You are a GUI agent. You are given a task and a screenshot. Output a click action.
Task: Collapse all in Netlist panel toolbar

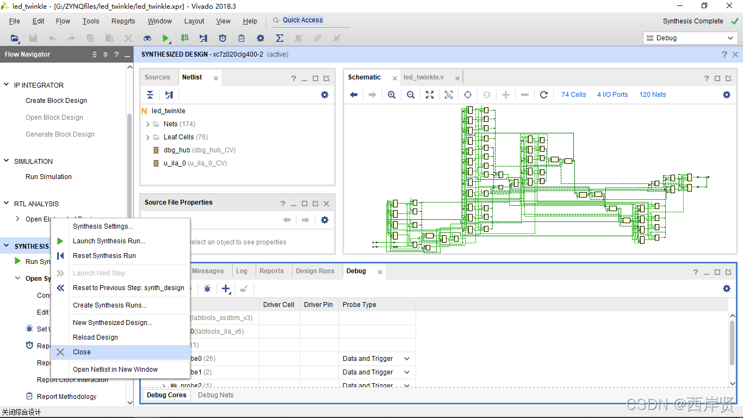[x=150, y=95]
